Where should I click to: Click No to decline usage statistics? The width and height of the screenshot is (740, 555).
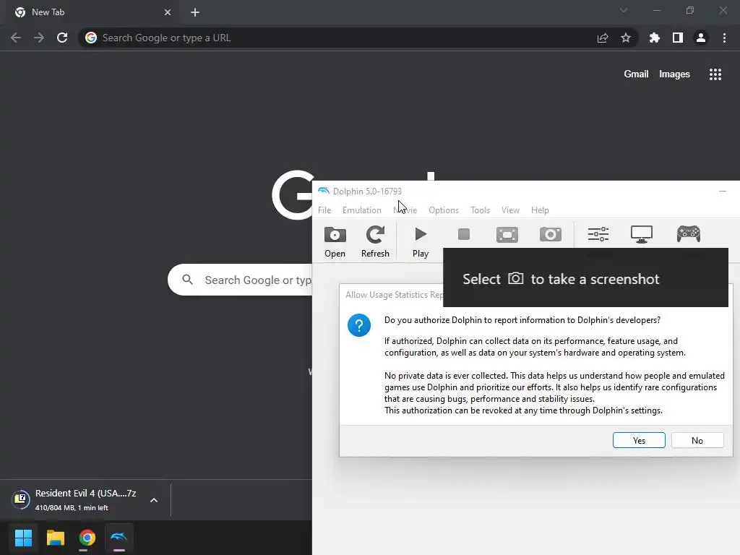point(697,440)
